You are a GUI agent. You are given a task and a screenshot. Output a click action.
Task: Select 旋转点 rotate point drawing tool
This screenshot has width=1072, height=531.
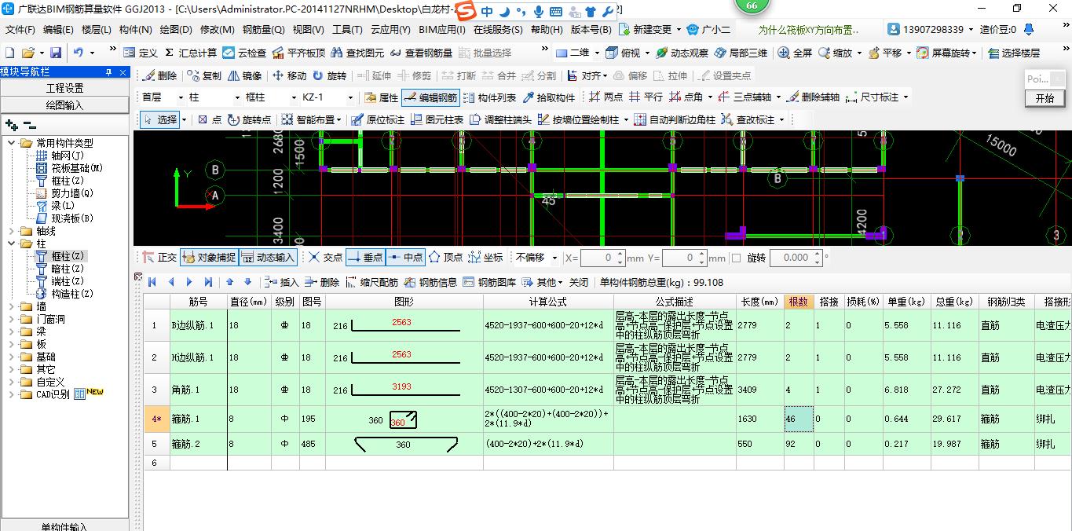[249, 119]
